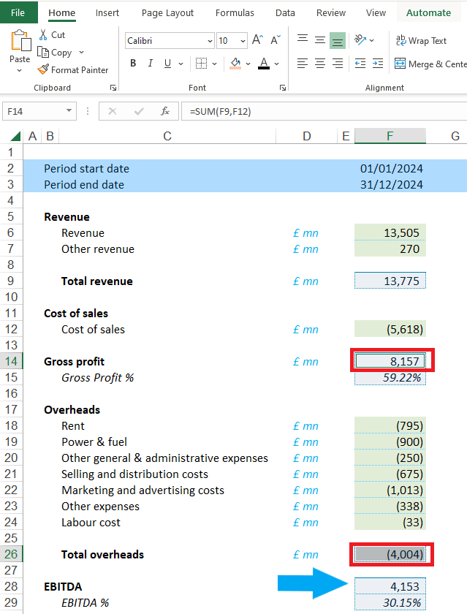Toggle Italic formatting
This screenshot has width=467, height=614.
pos(151,64)
